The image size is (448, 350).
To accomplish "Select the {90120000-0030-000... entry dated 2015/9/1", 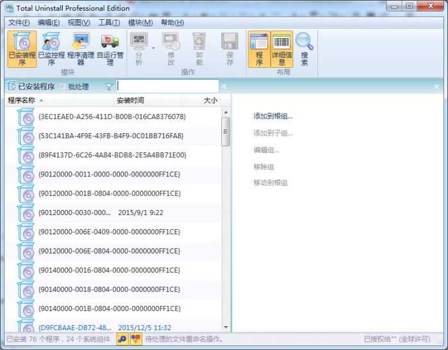I will [113, 212].
